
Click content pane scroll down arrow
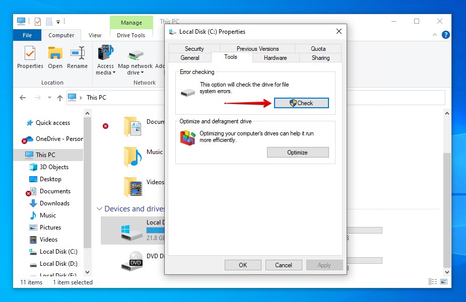pos(447,272)
